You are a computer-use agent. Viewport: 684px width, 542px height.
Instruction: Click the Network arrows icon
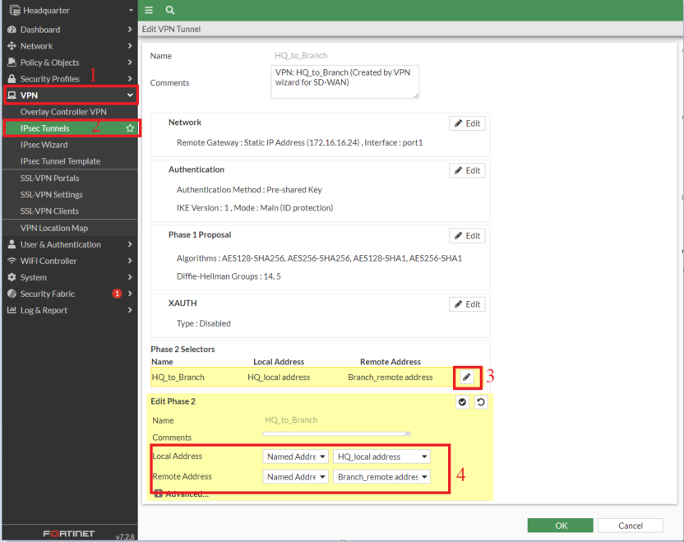tap(12, 46)
